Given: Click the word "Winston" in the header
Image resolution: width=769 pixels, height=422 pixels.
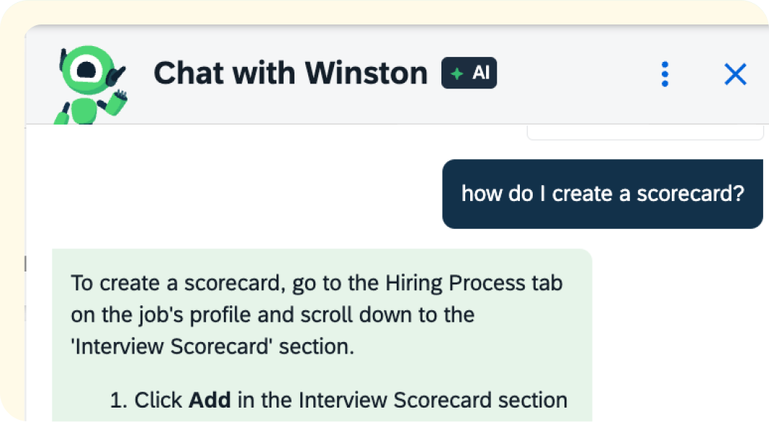Looking at the screenshot, I should click(x=366, y=73).
